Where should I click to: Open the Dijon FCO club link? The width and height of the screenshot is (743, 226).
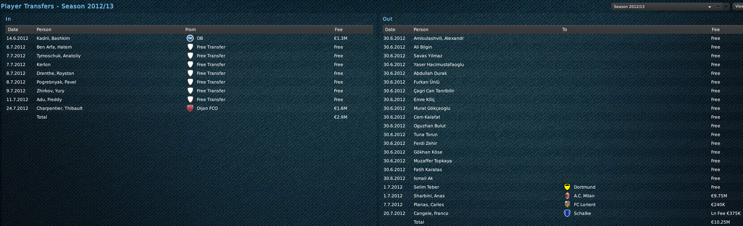(x=207, y=108)
